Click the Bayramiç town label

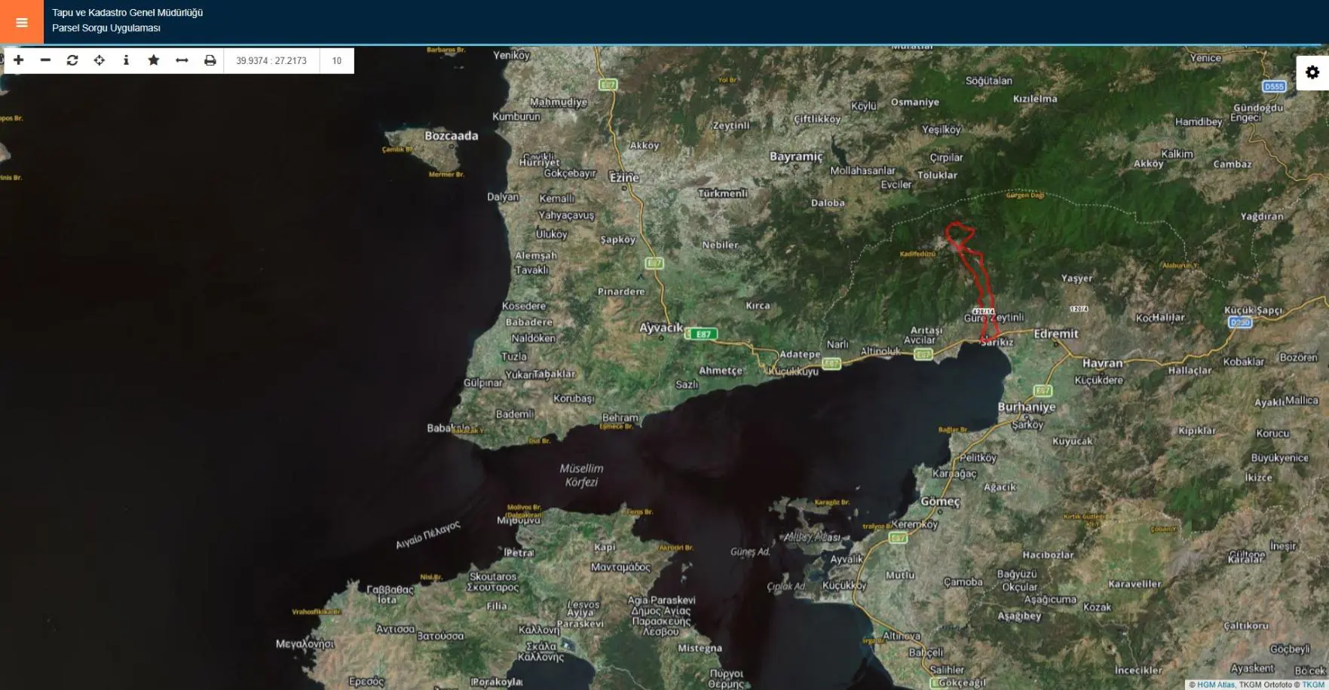coord(796,157)
